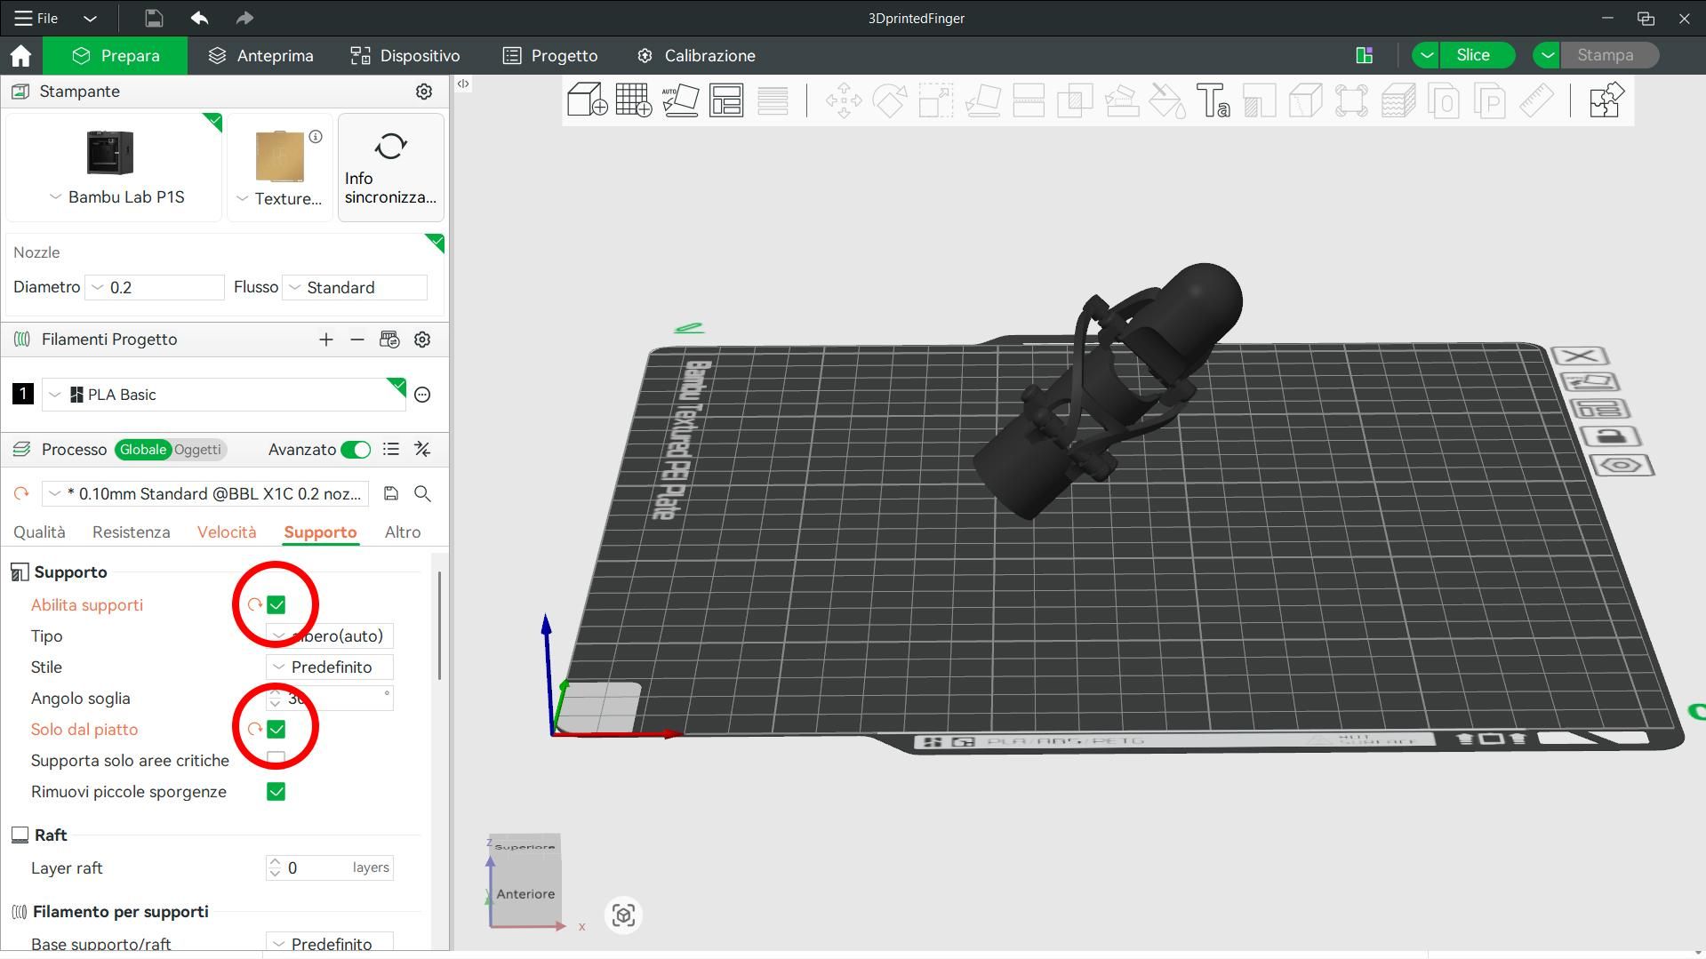Save the current process preset
Screen dimensions: 1706x959
click(x=391, y=493)
